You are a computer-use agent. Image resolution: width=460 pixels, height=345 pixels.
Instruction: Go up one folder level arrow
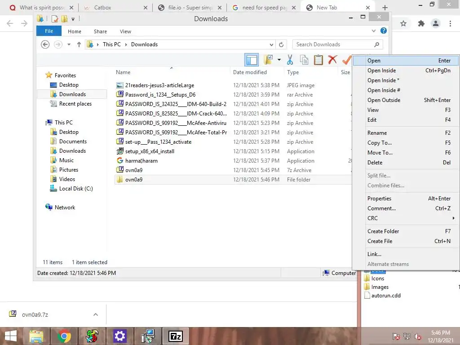[79, 44]
